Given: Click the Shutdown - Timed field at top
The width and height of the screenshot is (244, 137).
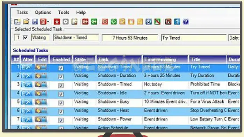Looking at the screenshot, I should (76, 38).
